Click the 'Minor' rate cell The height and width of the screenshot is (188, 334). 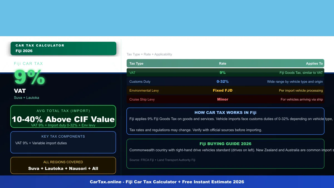pos(223,99)
